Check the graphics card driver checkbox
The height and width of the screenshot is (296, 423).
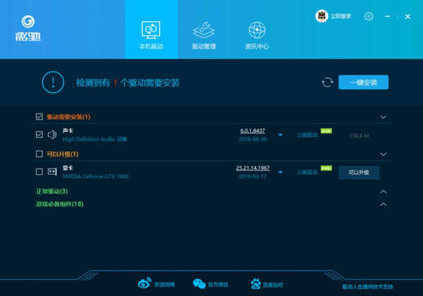click(x=39, y=171)
